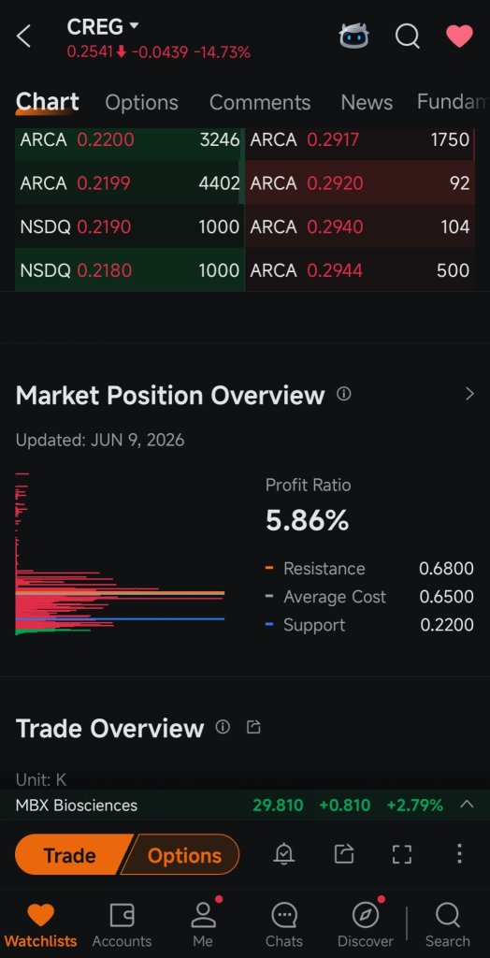Share stock via bottom share icon

pos(344,853)
